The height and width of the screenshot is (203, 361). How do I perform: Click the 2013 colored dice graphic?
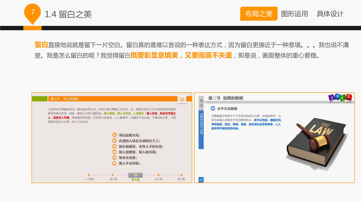point(340,98)
